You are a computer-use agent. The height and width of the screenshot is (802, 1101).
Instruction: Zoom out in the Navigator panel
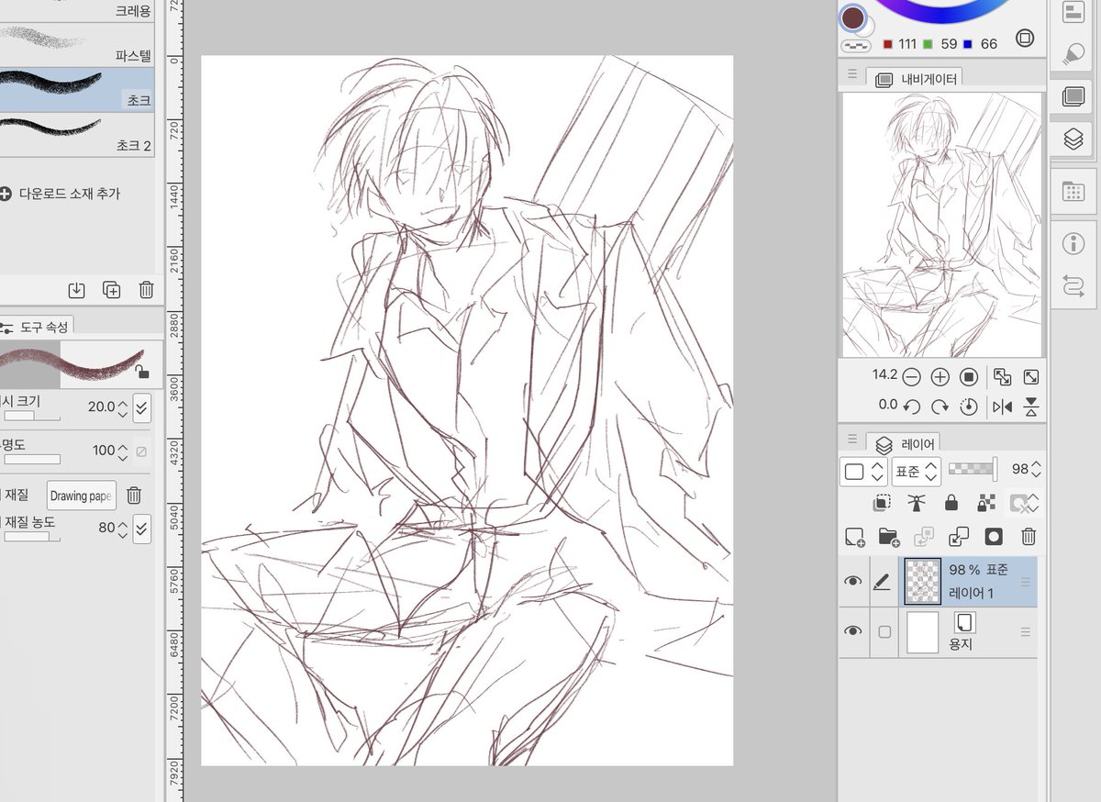click(x=911, y=377)
